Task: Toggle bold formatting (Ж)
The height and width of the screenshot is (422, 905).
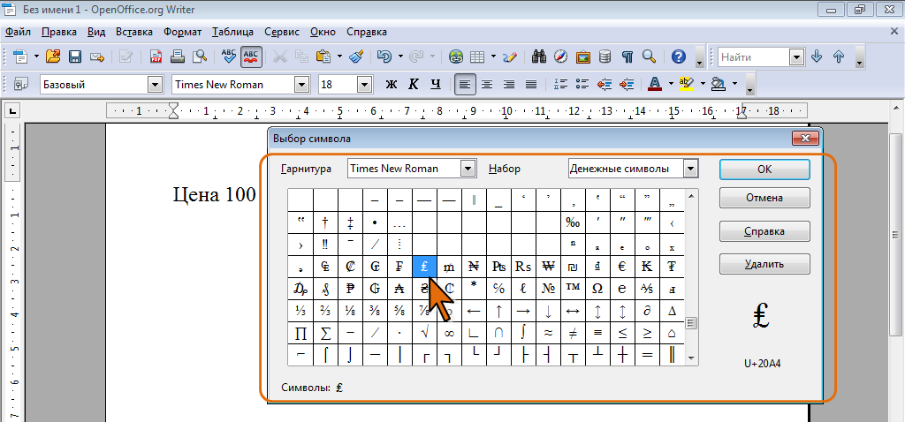Action: [392, 85]
